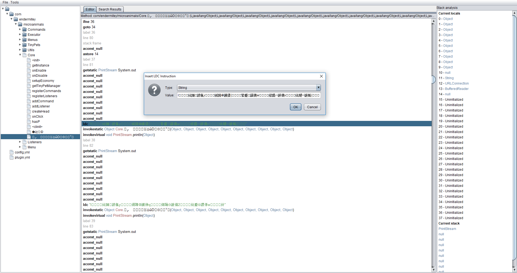Click the endermitey folder icon
Screen dimensions: 517x273
[x=16, y=19]
